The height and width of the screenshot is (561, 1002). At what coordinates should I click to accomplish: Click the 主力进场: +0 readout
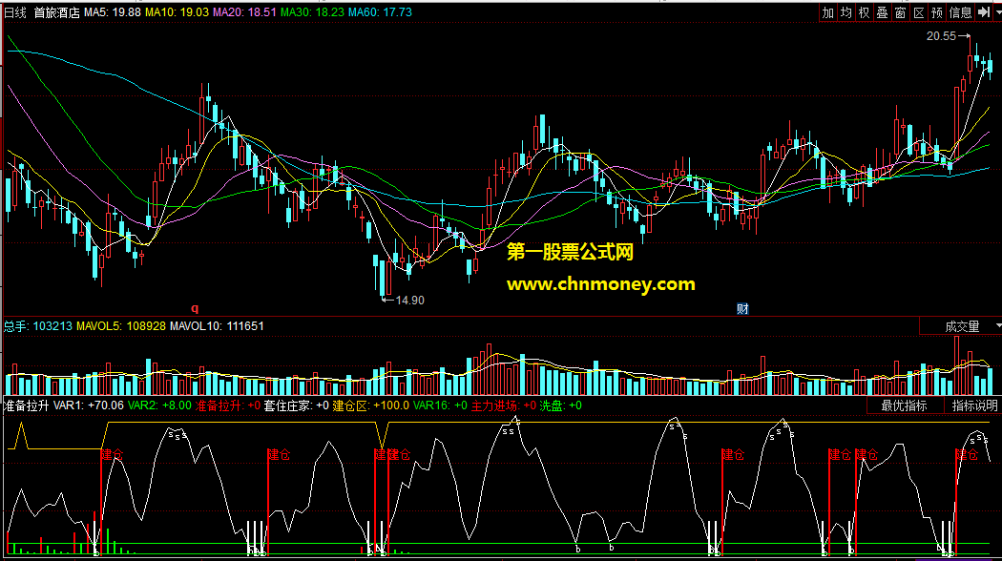504,405
